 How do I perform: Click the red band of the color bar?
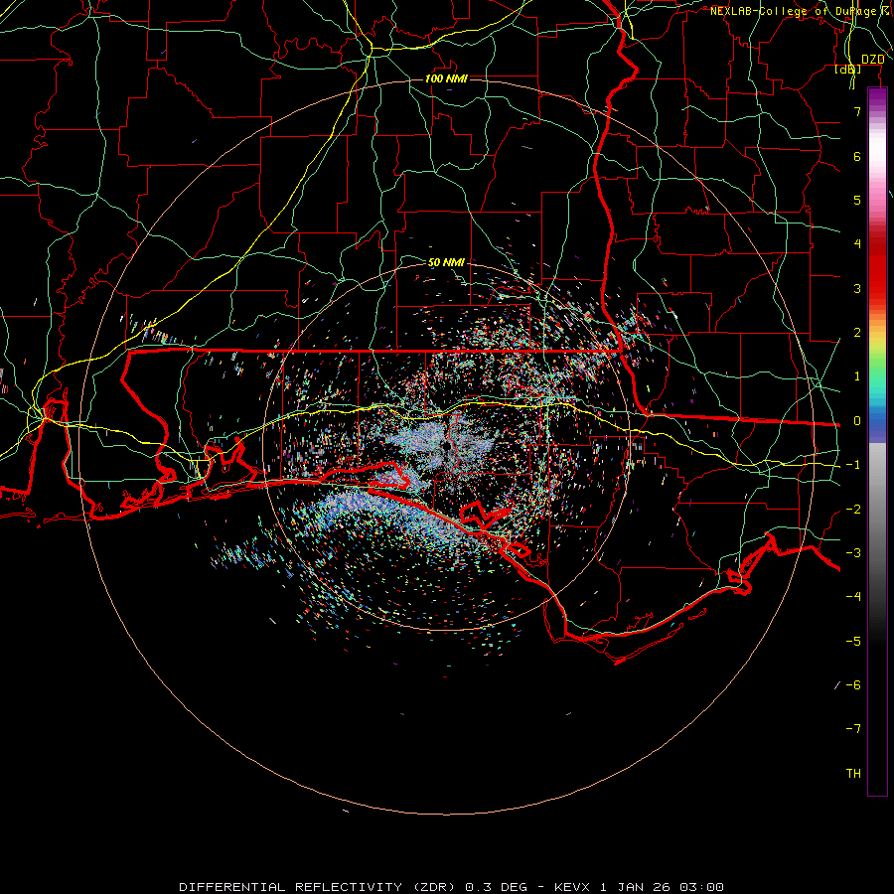point(877,268)
